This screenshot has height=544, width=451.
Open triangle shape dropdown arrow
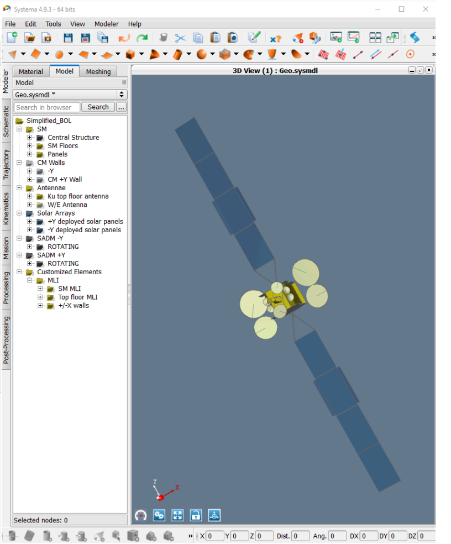(x=23, y=54)
